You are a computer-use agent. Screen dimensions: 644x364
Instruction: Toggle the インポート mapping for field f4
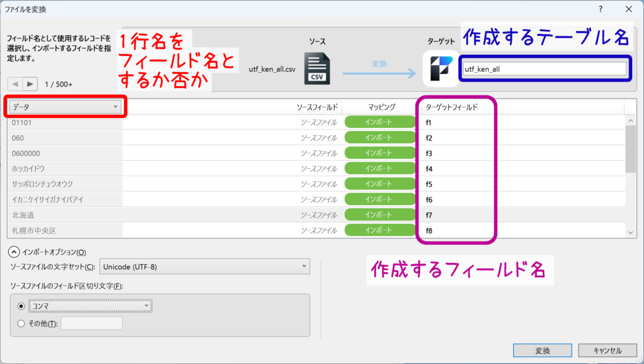pos(378,168)
